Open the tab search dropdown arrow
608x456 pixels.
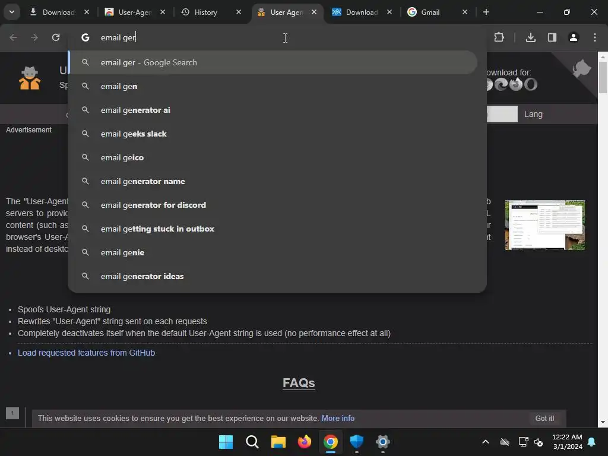(x=12, y=12)
